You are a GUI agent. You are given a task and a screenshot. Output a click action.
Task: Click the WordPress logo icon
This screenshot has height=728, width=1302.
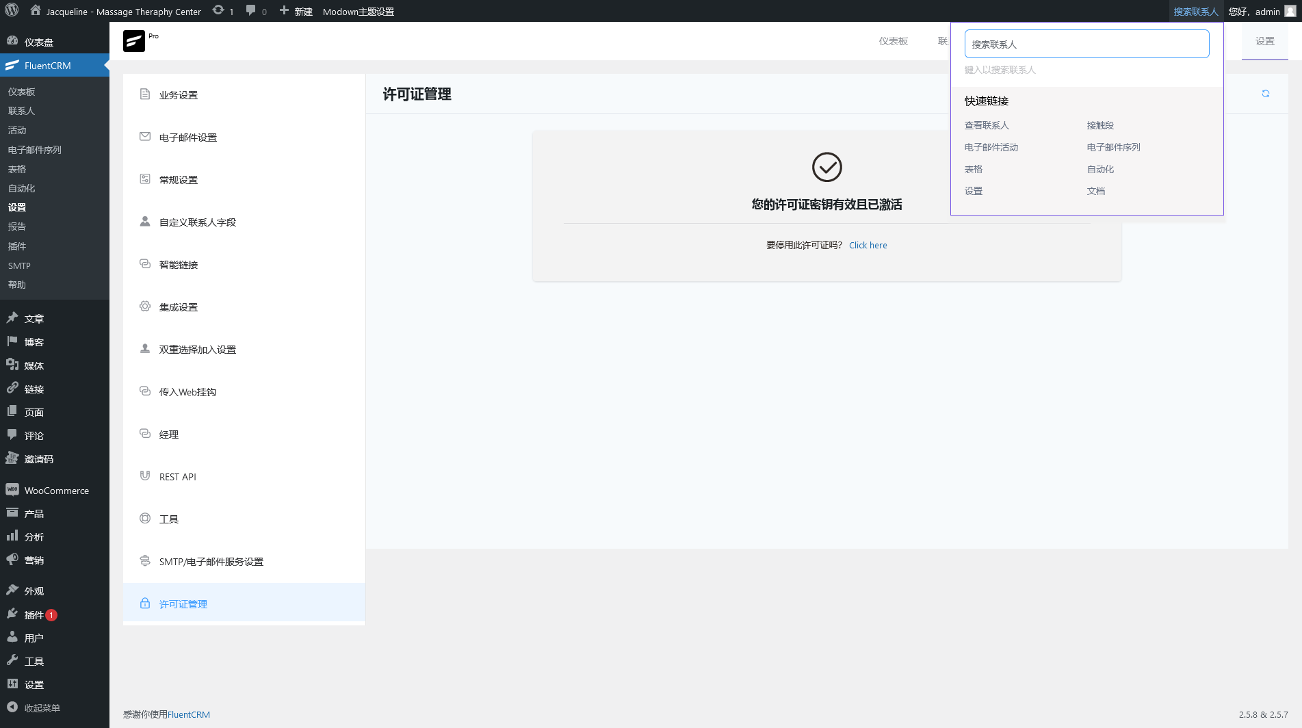(x=12, y=11)
